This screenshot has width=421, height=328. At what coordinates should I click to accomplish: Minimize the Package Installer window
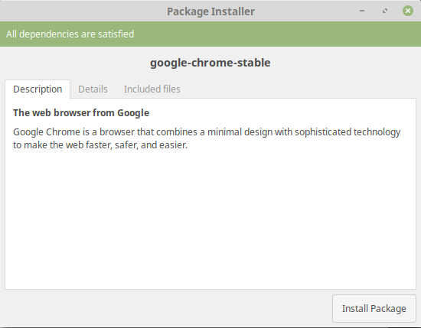pyautogui.click(x=362, y=11)
